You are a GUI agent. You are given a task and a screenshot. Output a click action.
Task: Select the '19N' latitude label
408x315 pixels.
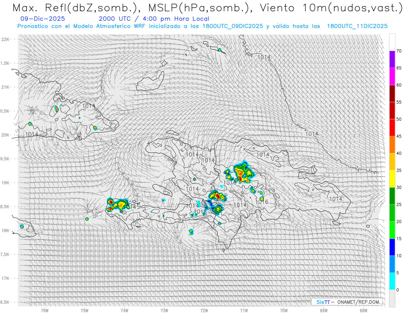coord(5,182)
